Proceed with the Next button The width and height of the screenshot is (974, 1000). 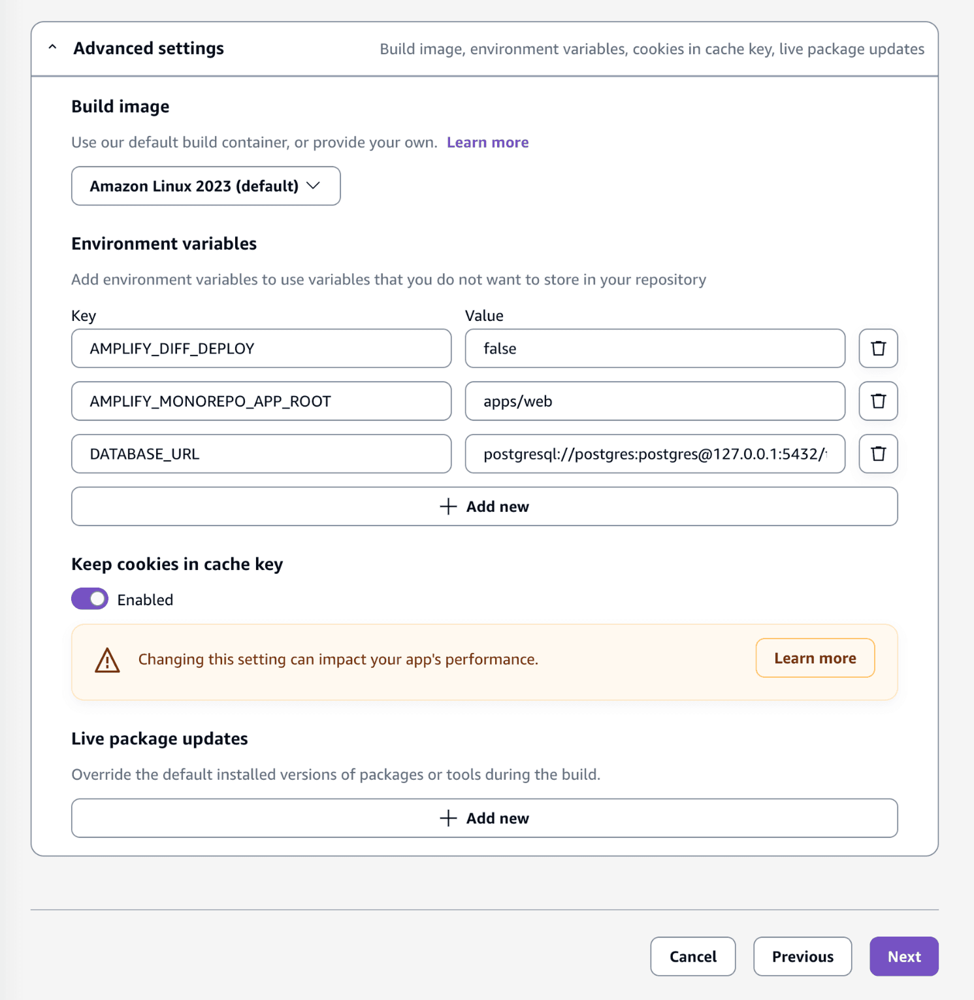(904, 957)
